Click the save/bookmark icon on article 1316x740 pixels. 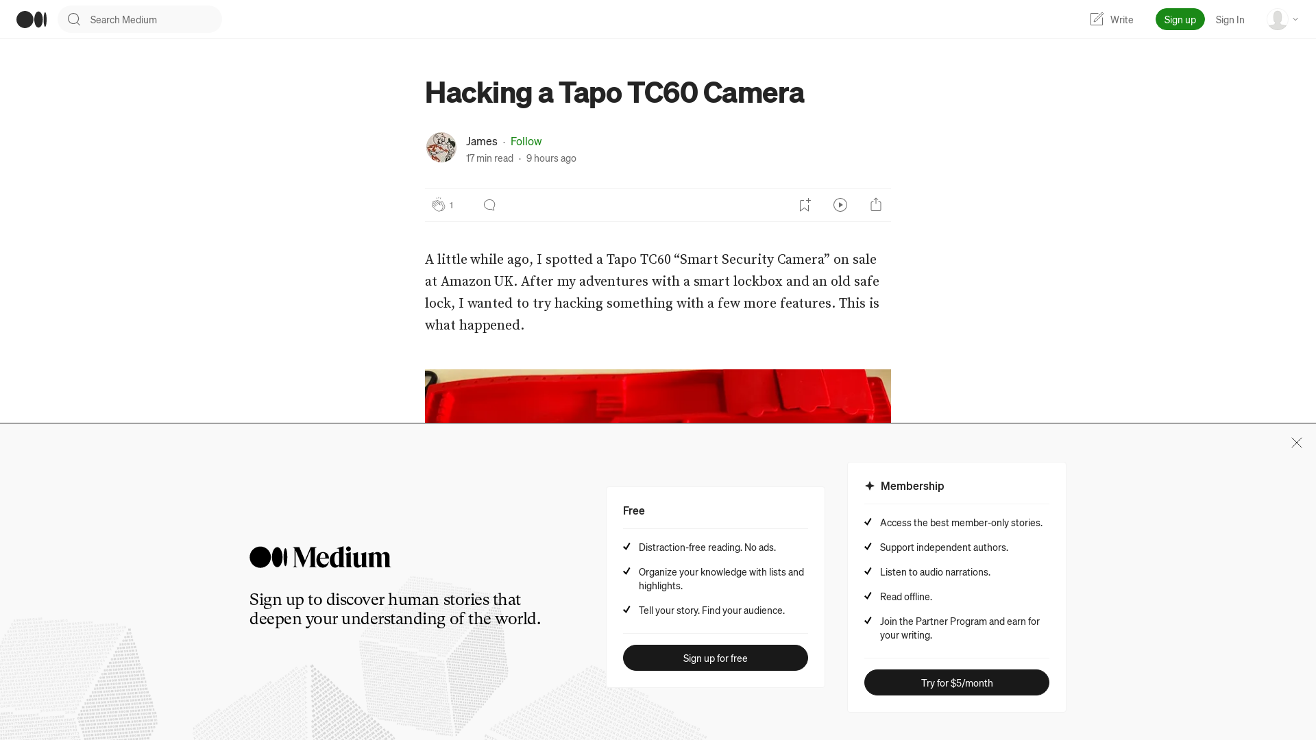(x=805, y=204)
